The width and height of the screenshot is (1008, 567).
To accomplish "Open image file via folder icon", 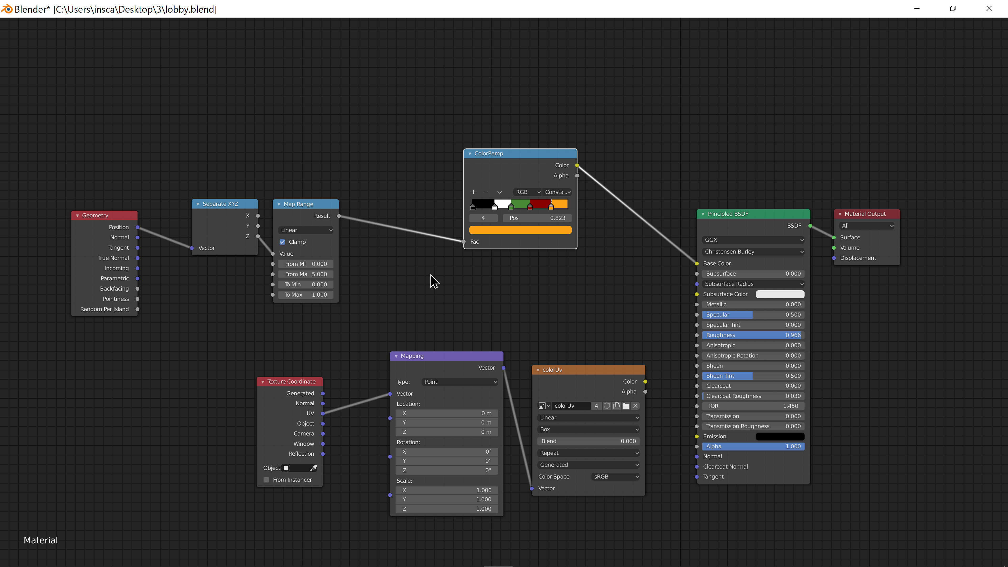I will click(x=626, y=406).
